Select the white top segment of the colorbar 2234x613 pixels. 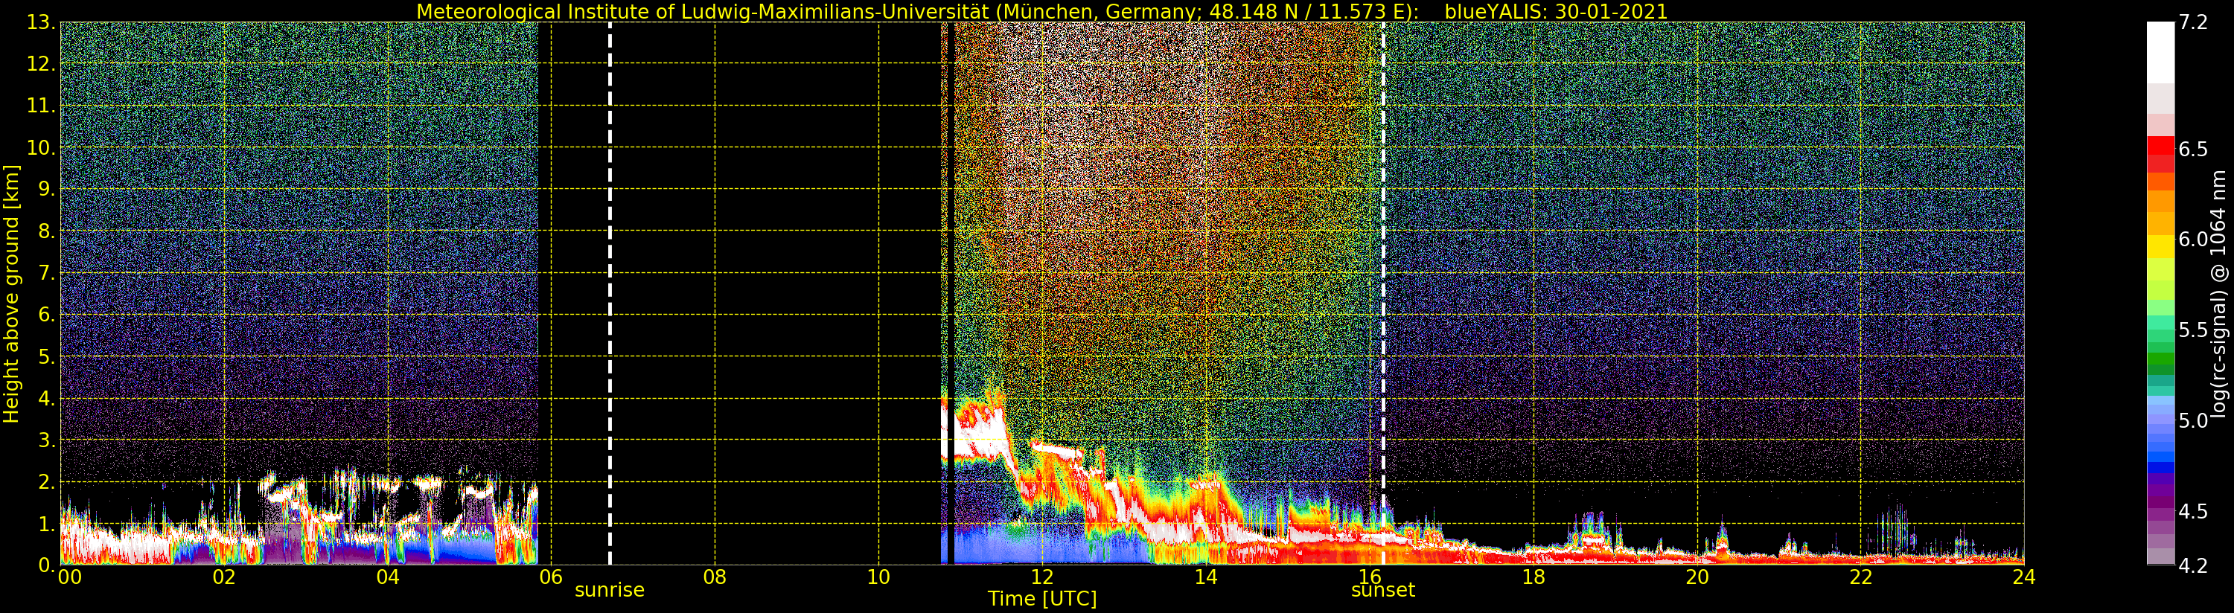tap(2160, 52)
